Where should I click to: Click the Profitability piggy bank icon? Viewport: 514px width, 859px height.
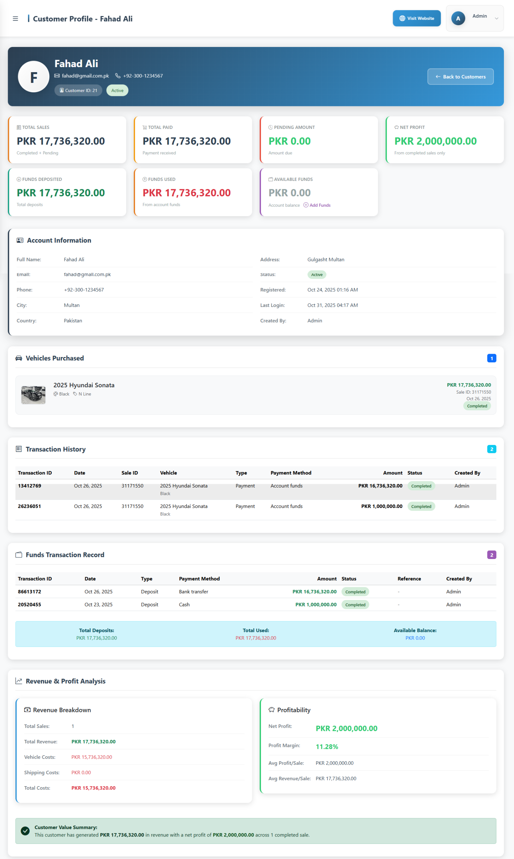click(271, 710)
